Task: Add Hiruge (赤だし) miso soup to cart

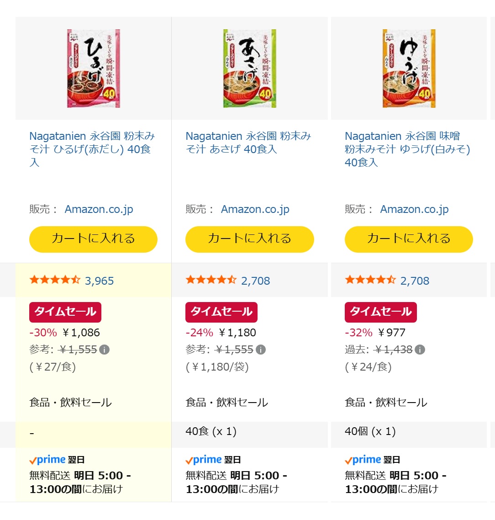Action: [93, 239]
